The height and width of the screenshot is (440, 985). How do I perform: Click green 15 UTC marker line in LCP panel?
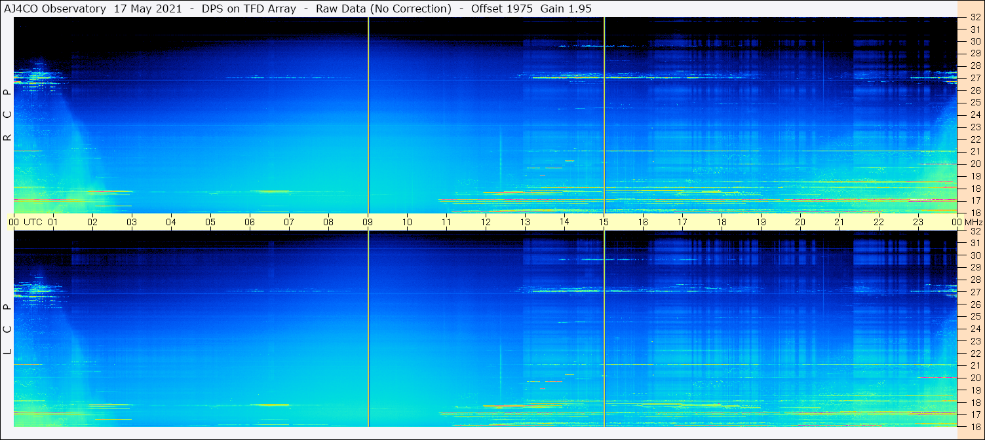tap(604, 329)
